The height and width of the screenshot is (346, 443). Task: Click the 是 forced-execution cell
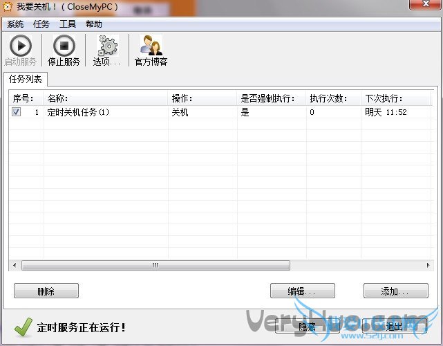245,112
